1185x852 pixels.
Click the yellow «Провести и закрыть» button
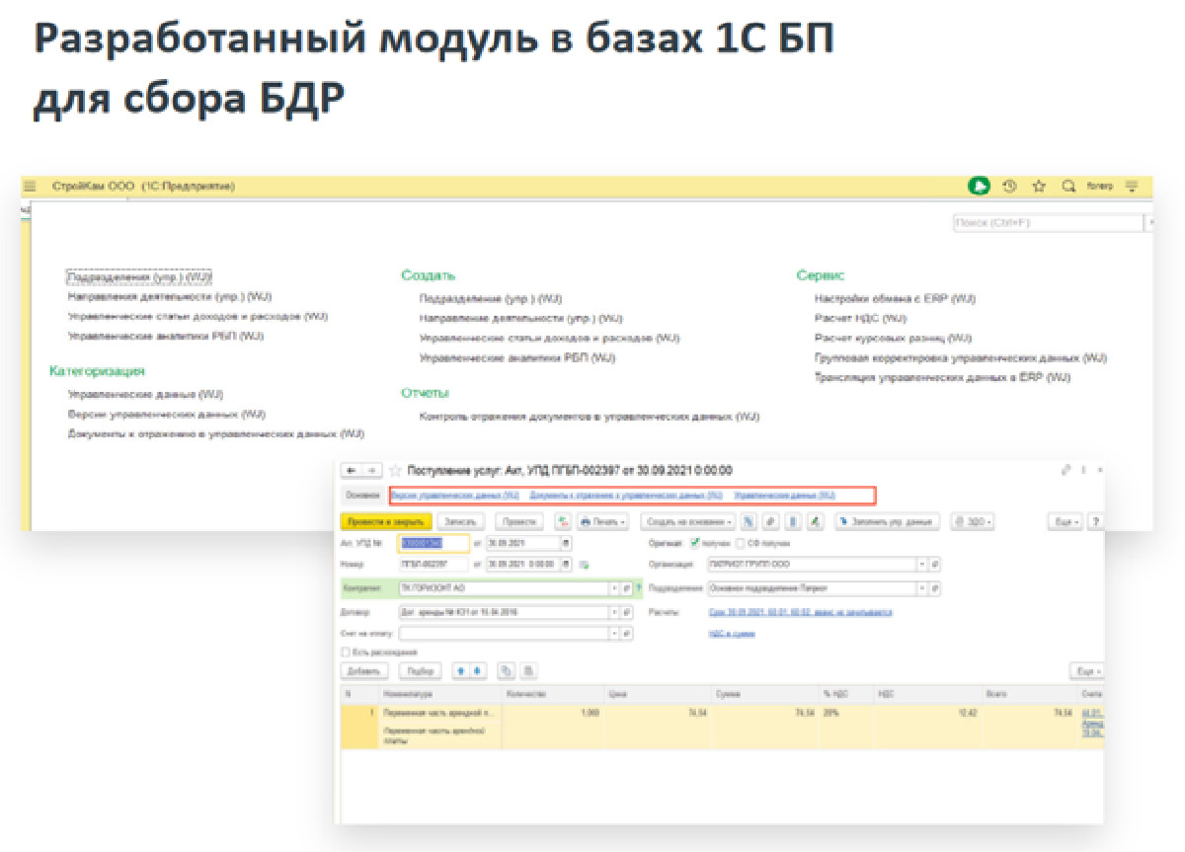tap(385, 521)
